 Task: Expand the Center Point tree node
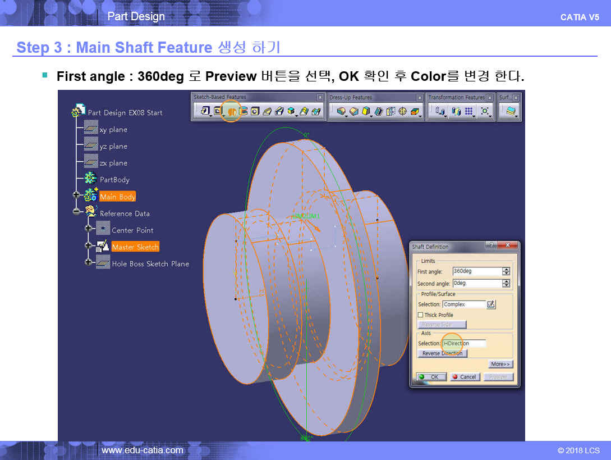click(89, 228)
